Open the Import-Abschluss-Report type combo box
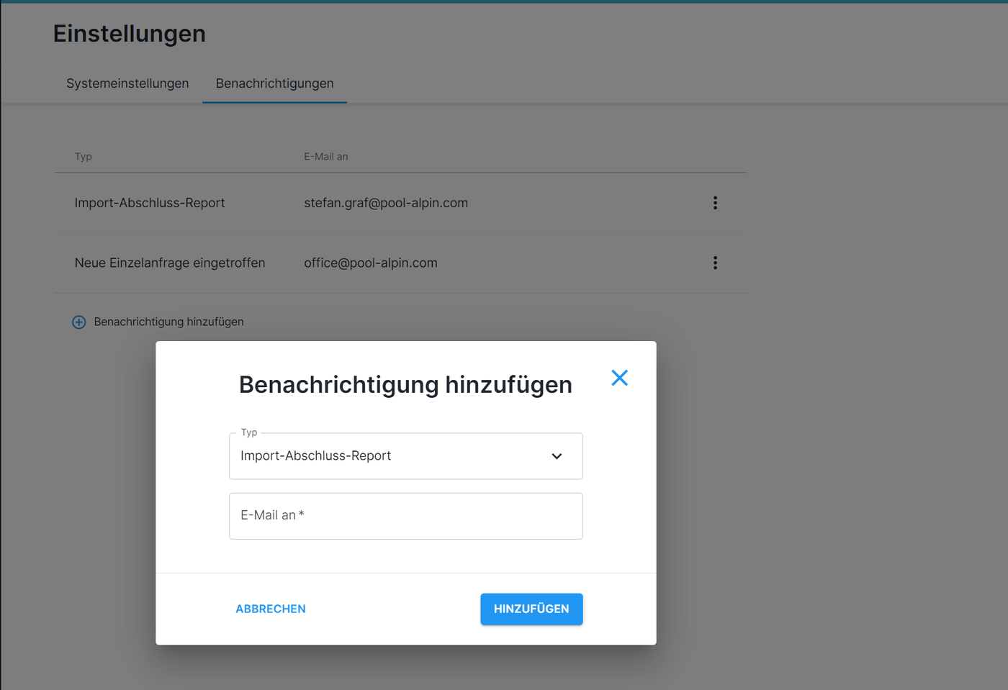The image size is (1008, 690). coord(389,456)
